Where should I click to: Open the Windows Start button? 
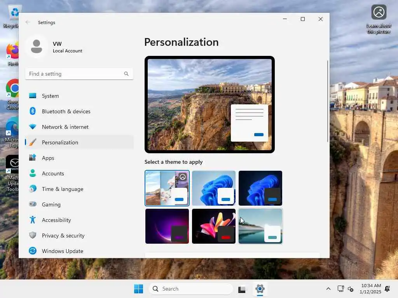pyautogui.click(x=139, y=289)
